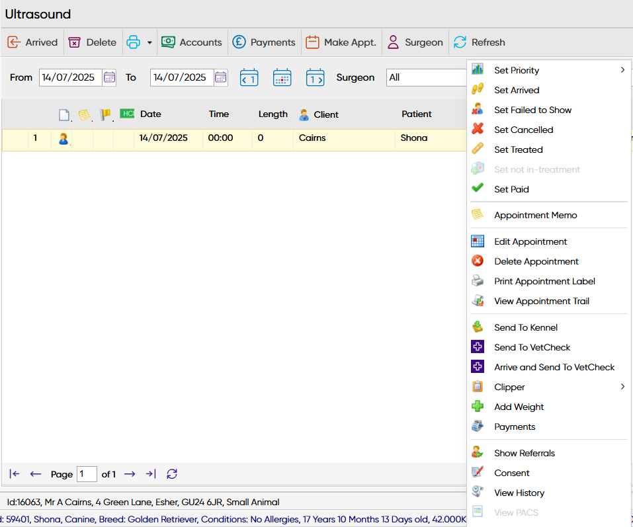Open the print dropdown arrow

coord(149,42)
